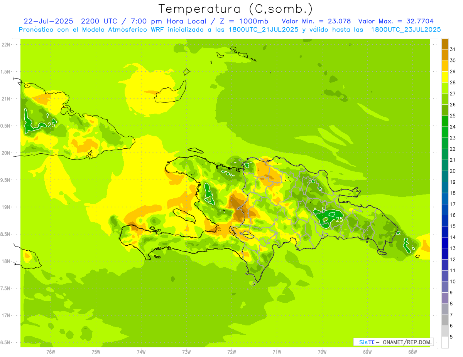This screenshot has height=357, width=463.
Task: Pick color bar segment between 22 and 23
Action: tap(445, 143)
